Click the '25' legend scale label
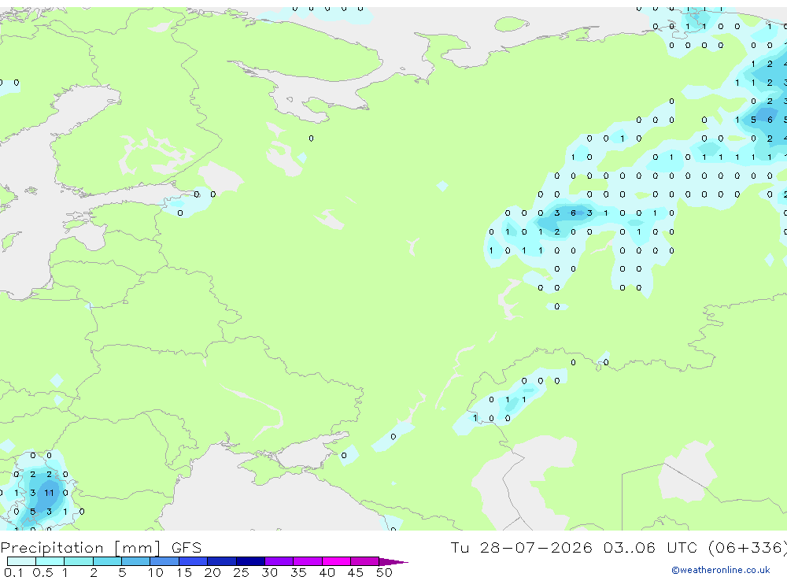Screen dimensions: 787x577 click(x=241, y=572)
